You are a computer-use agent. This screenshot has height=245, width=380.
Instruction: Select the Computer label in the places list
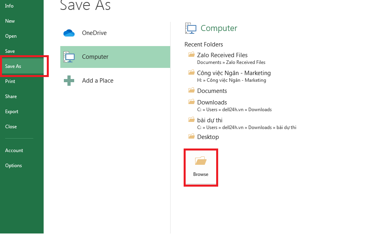pyautogui.click(x=95, y=57)
